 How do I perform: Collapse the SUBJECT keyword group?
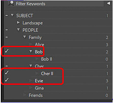[12, 15]
